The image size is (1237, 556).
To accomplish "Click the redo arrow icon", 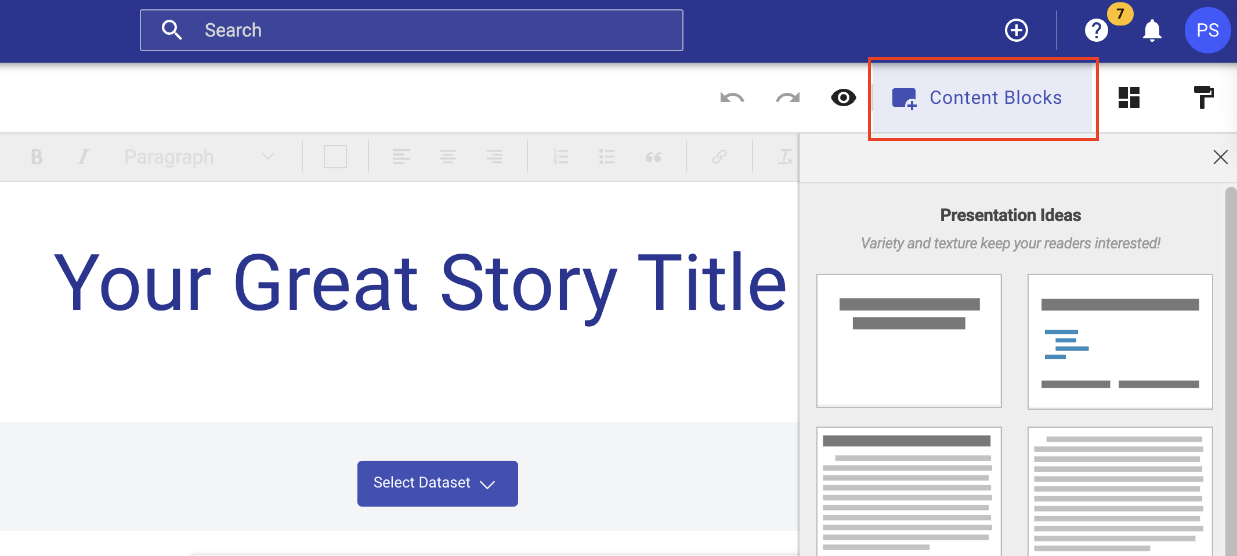I will click(x=788, y=98).
